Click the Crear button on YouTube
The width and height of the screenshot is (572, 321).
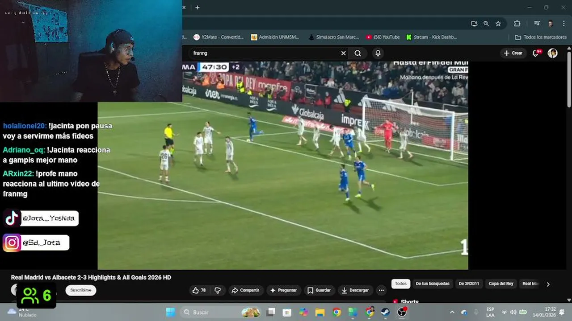coord(513,53)
